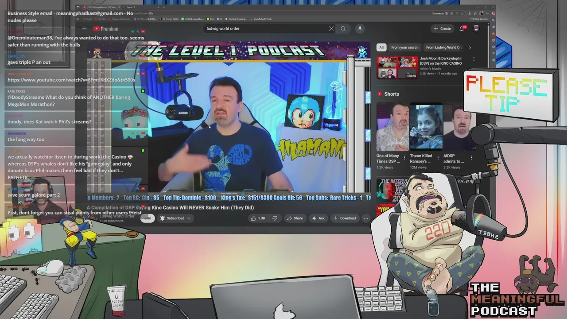Start voice search with the microphone icon
Viewport: 567px width, 319px height.
[x=360, y=28]
